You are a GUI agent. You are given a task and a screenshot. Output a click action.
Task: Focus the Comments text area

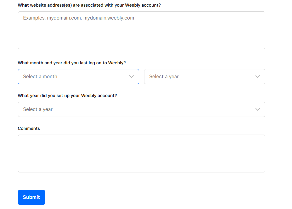[142, 154]
